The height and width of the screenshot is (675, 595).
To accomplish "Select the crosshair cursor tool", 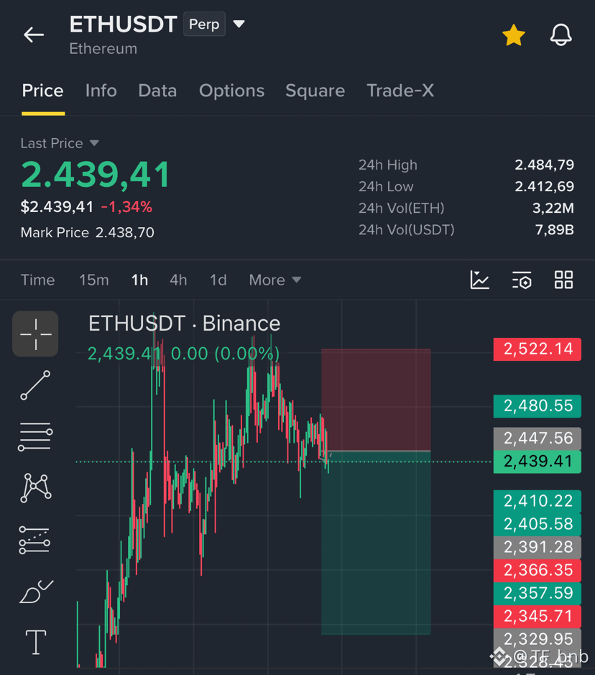I will coord(35,334).
